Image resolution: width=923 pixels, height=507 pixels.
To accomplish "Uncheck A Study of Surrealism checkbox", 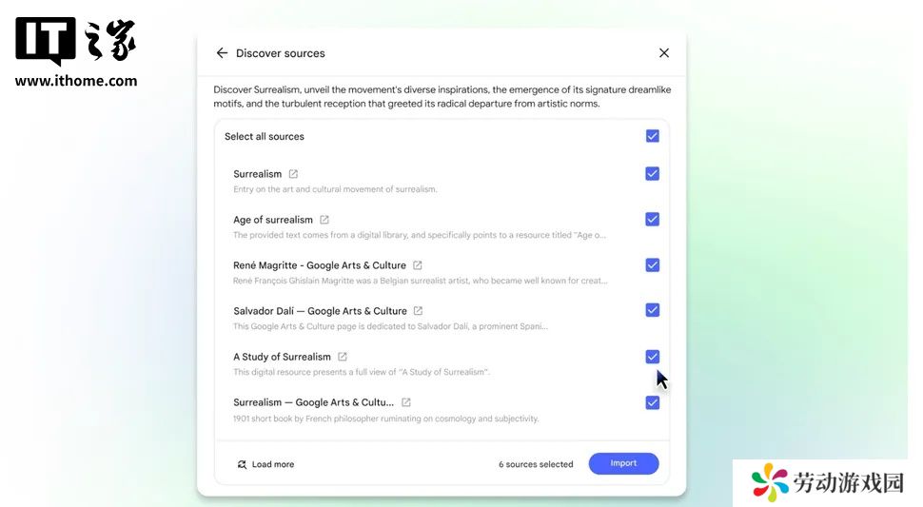I will point(652,357).
